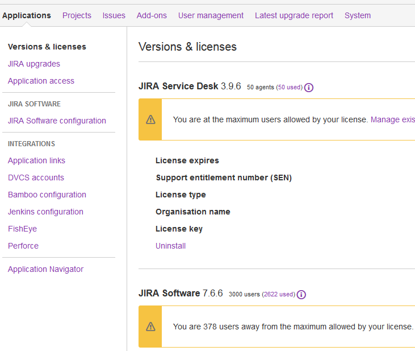Open Jenkins configuration link
This screenshot has height=351, width=415.
pos(45,212)
